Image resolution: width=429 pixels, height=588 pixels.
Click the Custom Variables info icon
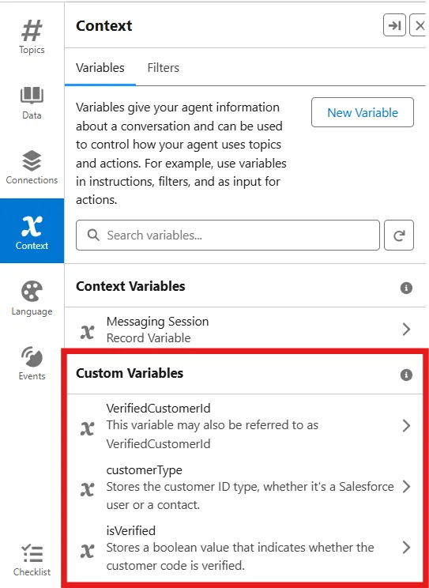406,375
